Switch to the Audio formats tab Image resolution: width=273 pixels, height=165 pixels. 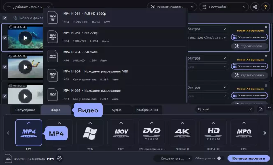click(117, 110)
